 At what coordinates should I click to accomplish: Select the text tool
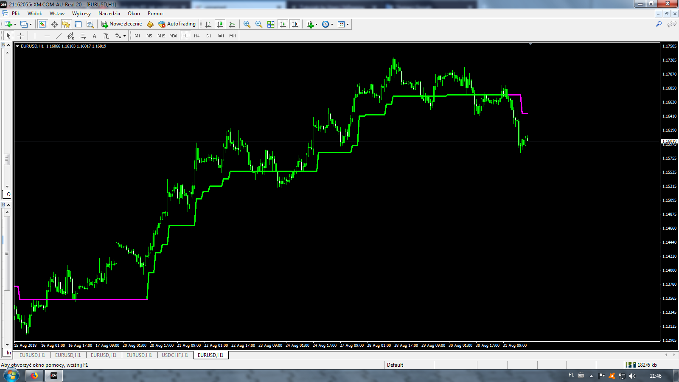tap(94, 36)
